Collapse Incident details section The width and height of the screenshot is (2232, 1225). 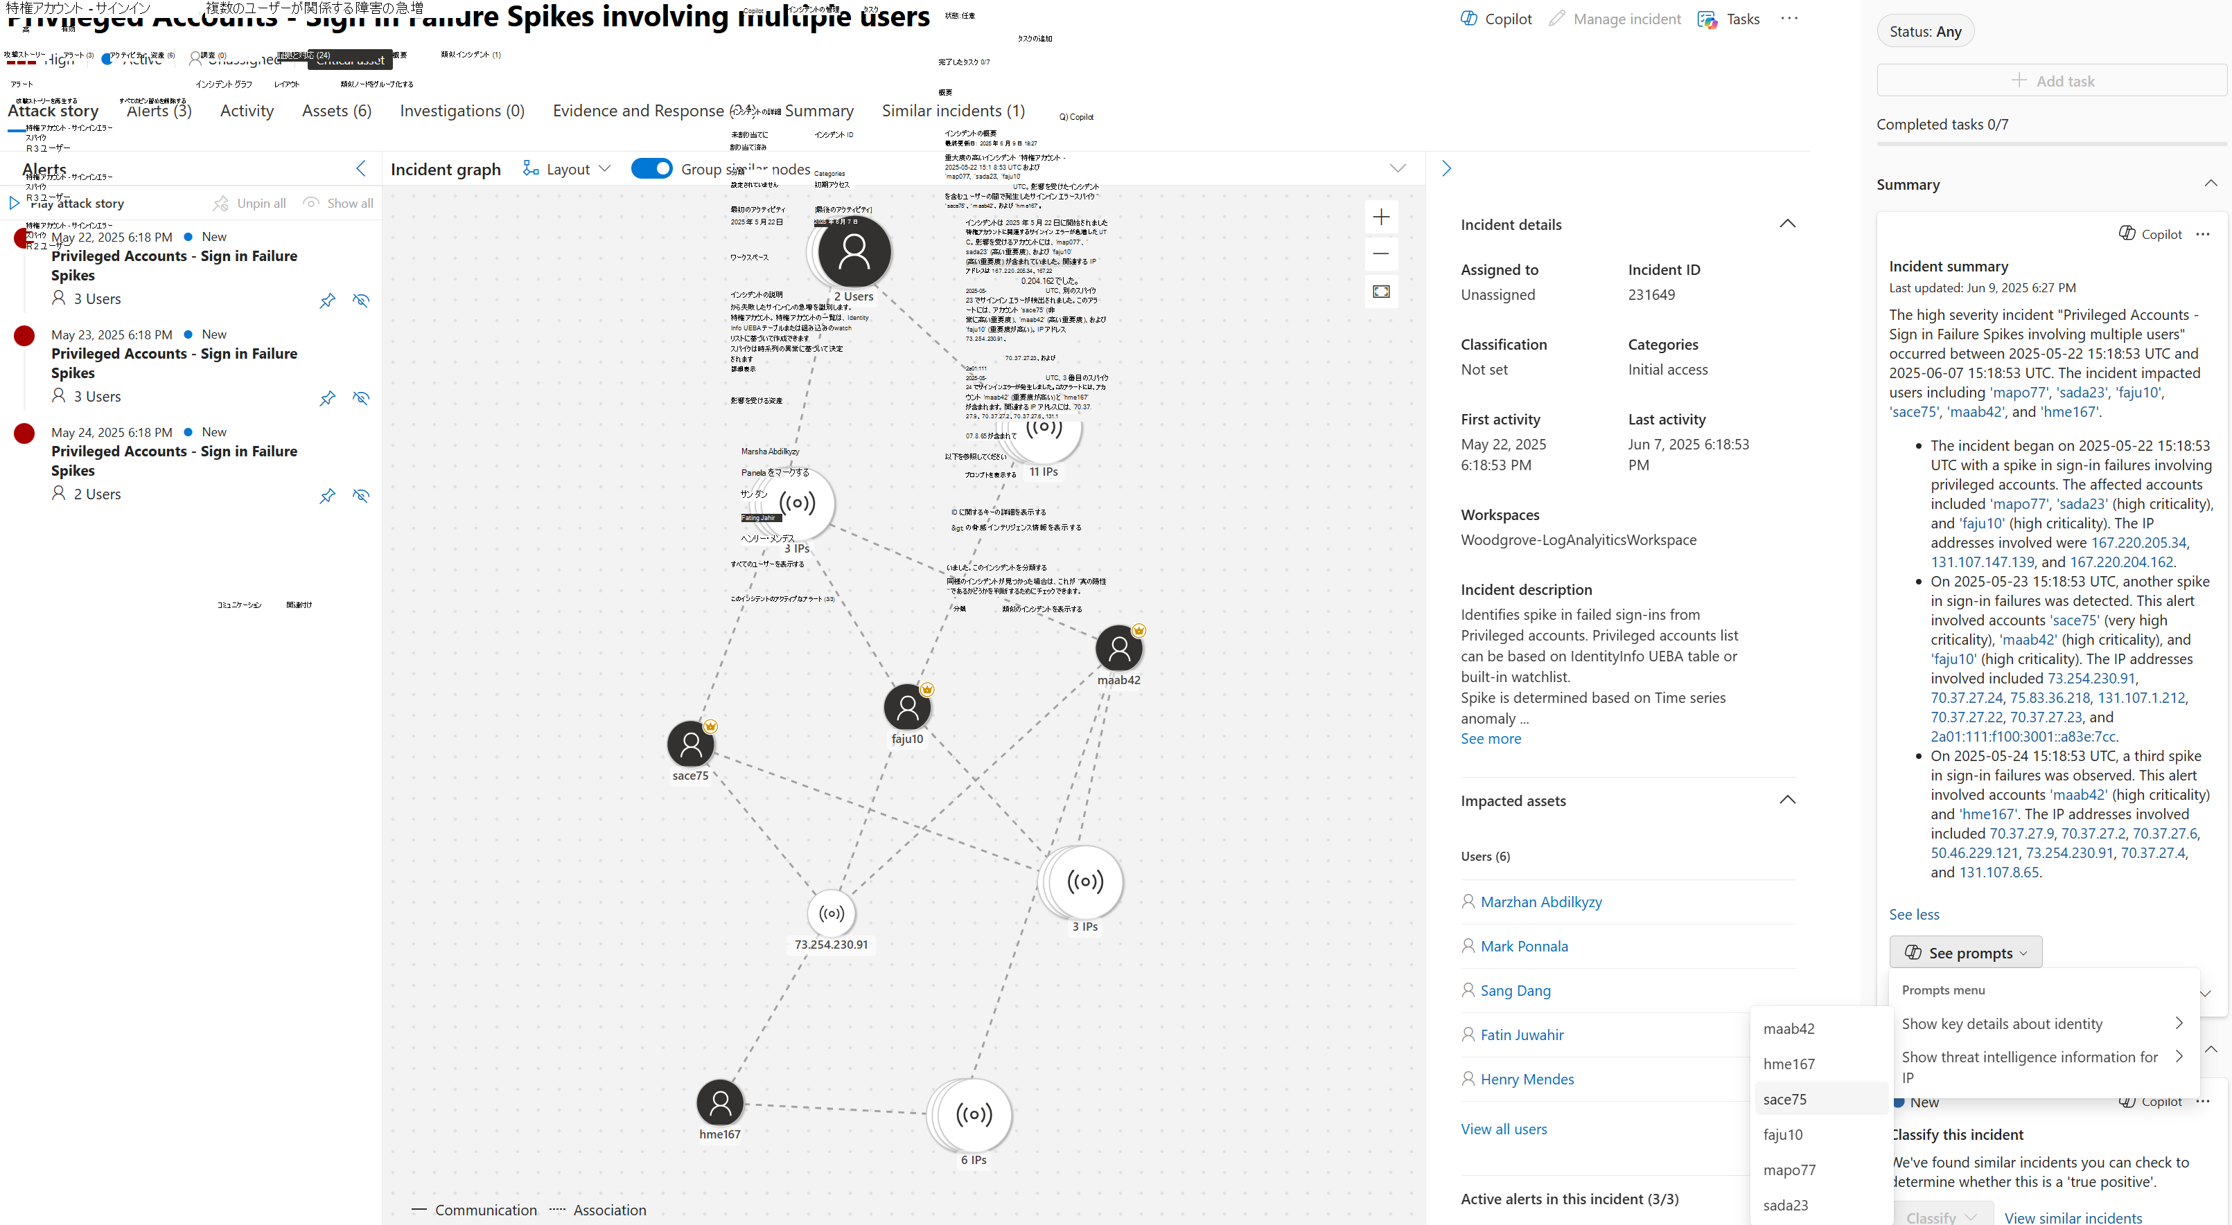click(1788, 224)
